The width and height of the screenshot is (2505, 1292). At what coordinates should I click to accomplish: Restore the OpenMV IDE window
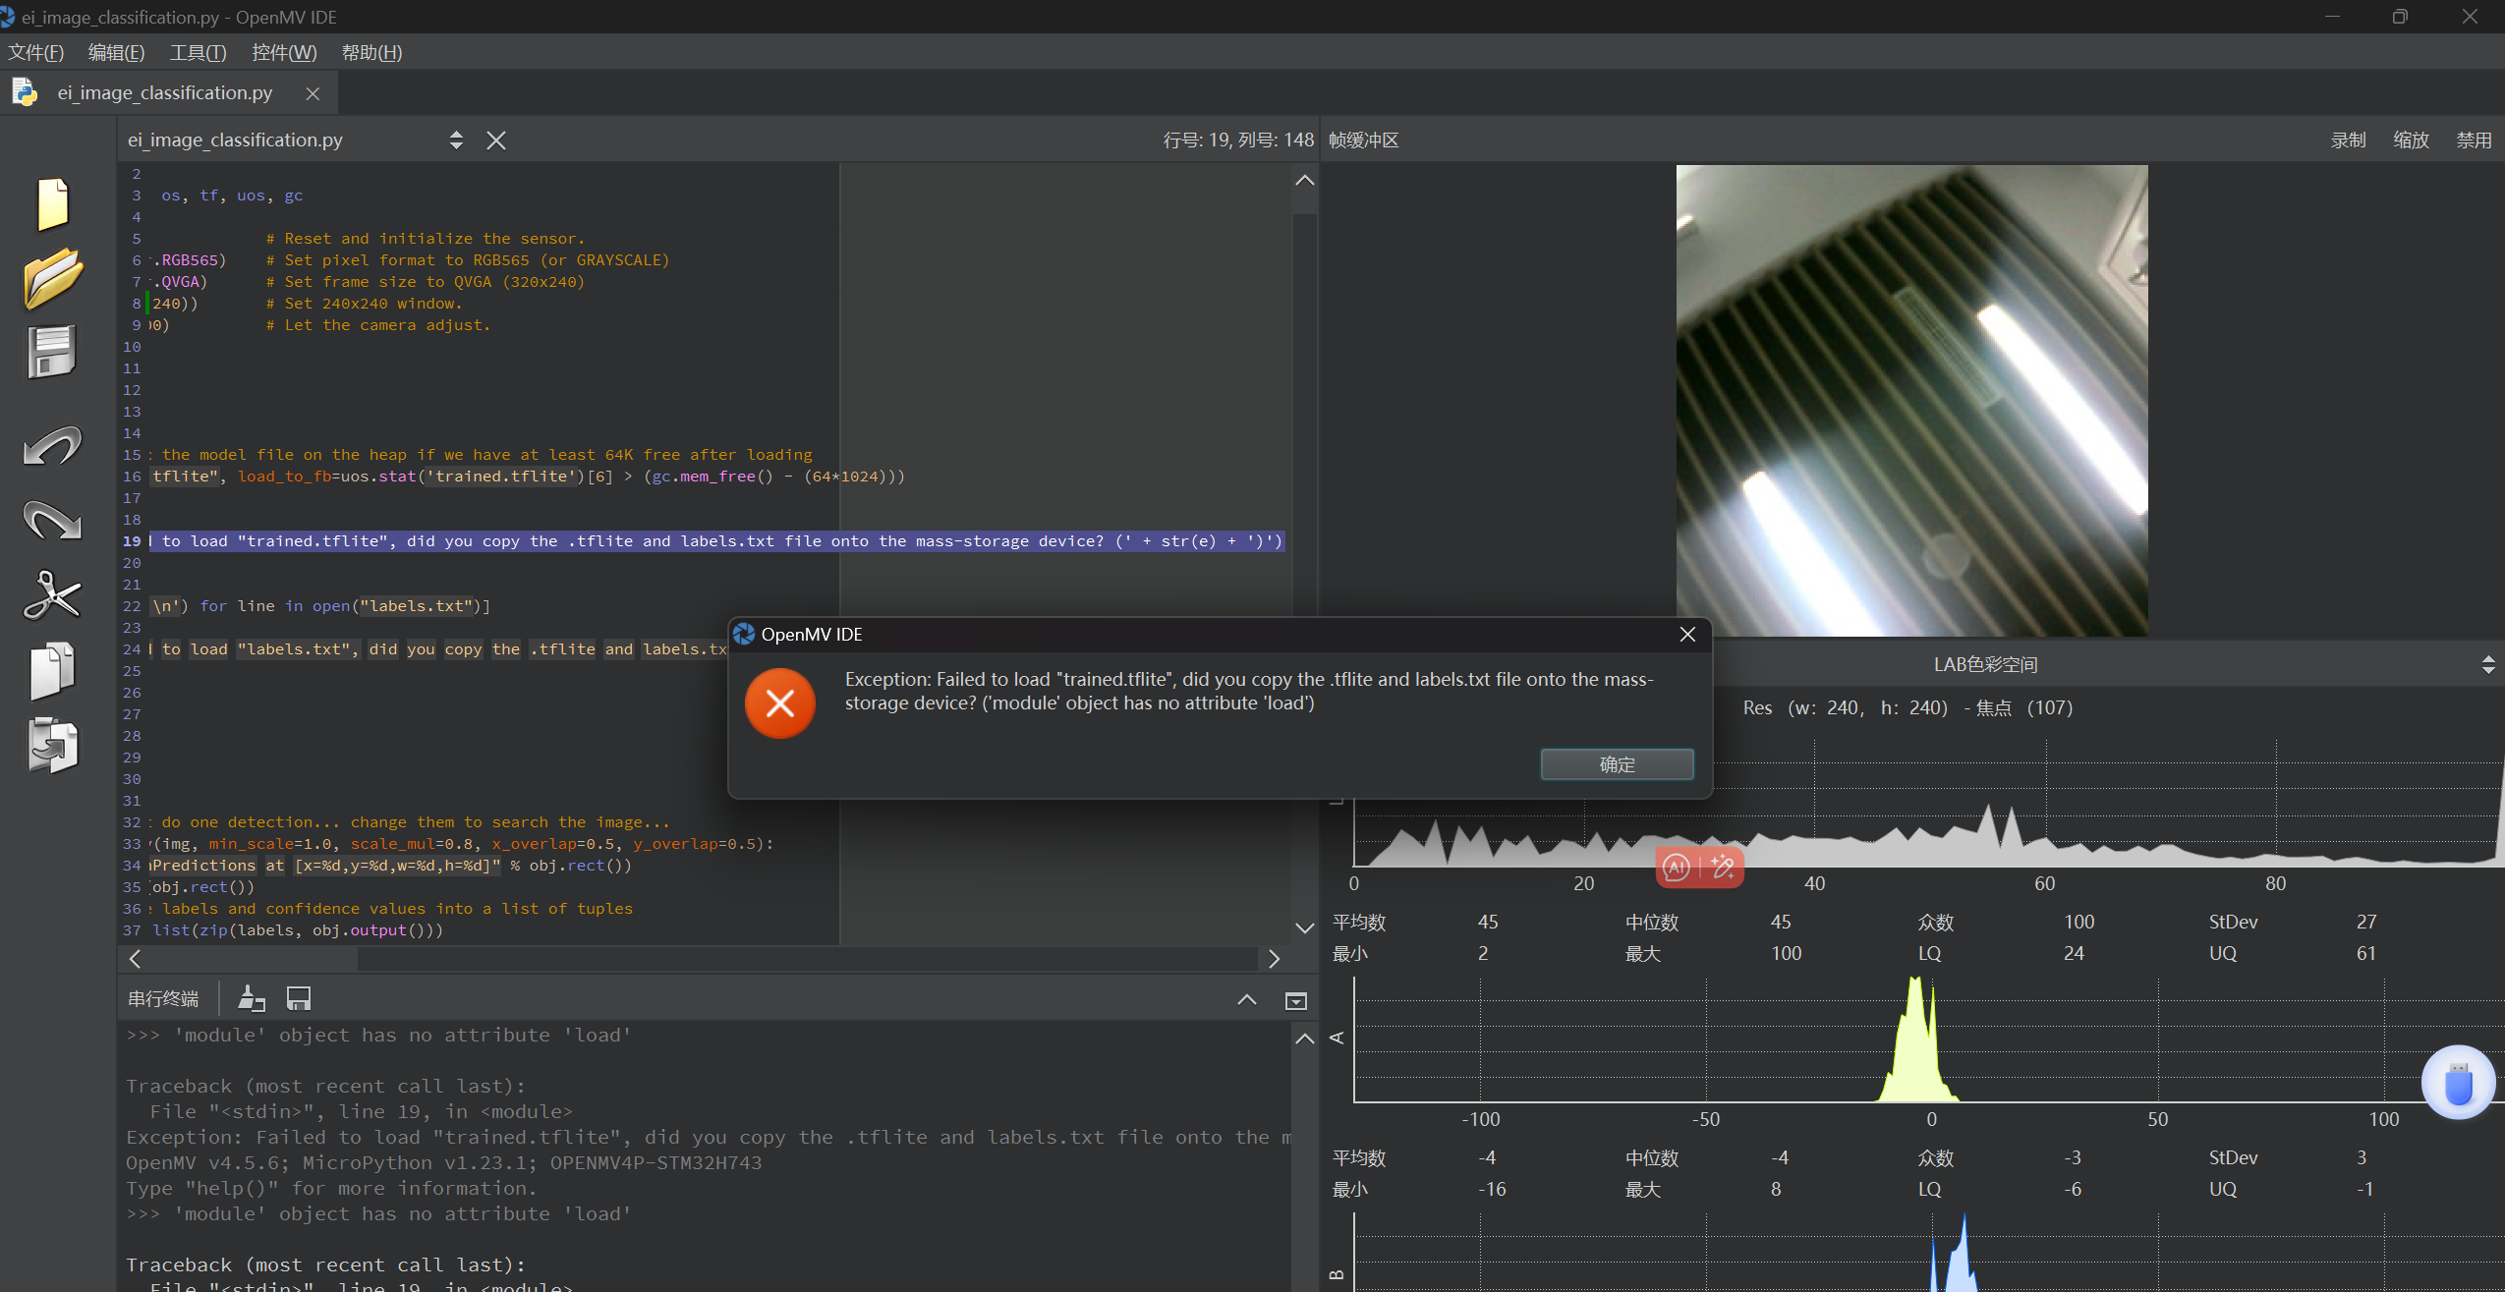click(2400, 17)
